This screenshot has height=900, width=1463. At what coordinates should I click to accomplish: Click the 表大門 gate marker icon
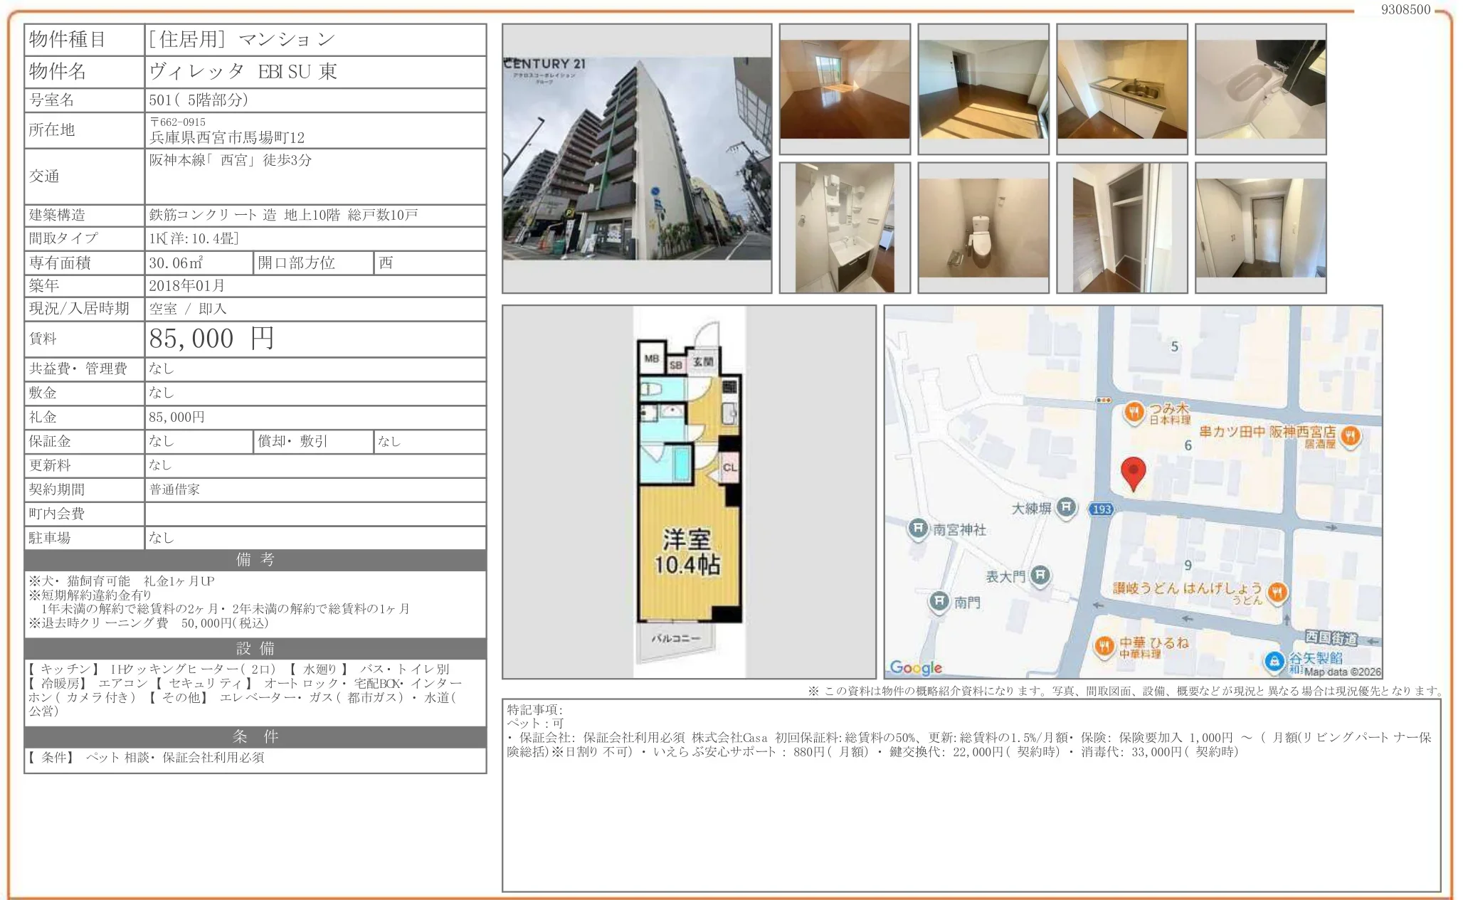pyautogui.click(x=1040, y=575)
